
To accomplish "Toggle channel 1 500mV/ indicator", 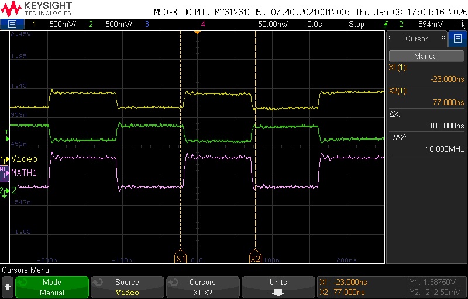I will [54, 24].
